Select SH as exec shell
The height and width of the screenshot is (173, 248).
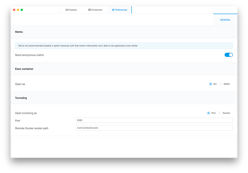(x=211, y=84)
